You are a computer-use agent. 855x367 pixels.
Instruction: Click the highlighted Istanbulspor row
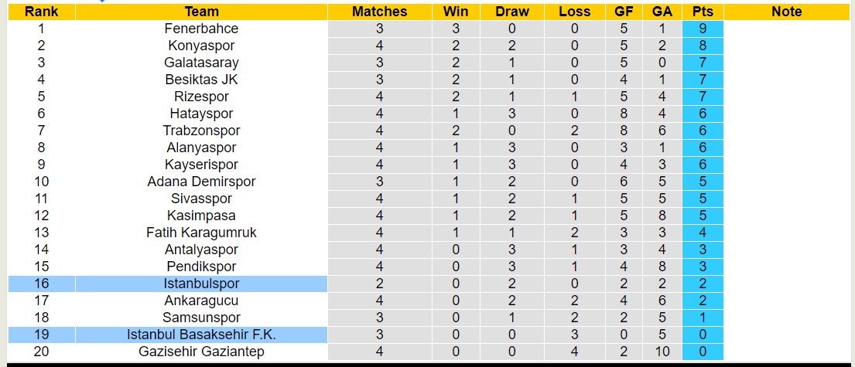pyautogui.click(x=201, y=284)
